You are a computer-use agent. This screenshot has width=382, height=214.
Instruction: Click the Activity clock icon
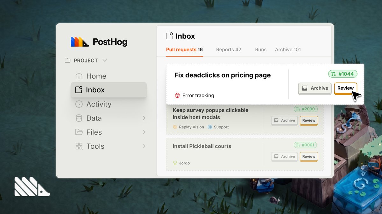pos(79,104)
